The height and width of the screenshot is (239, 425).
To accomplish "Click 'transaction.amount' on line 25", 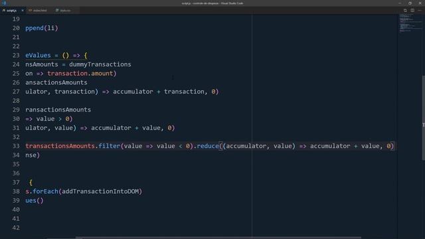I will 80,74.
